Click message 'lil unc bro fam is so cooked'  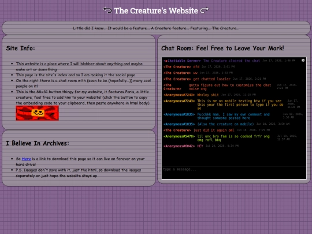click(x=233, y=138)
